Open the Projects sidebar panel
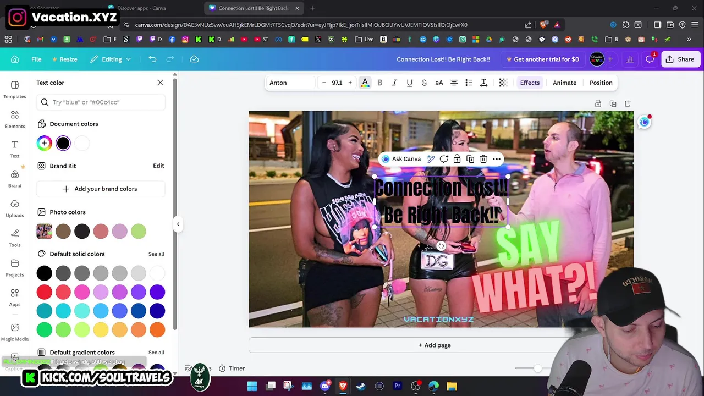 pos(15,267)
